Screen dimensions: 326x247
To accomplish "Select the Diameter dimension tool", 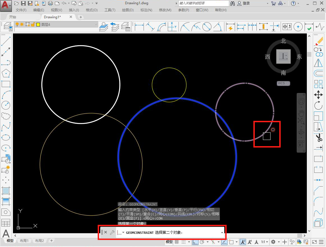I will point(207,27).
